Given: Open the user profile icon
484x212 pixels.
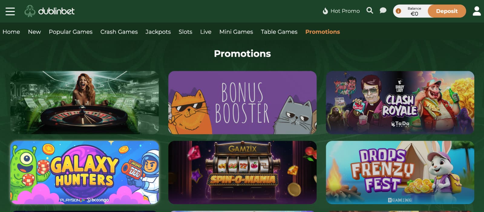Looking at the screenshot, I should tap(477, 11).
